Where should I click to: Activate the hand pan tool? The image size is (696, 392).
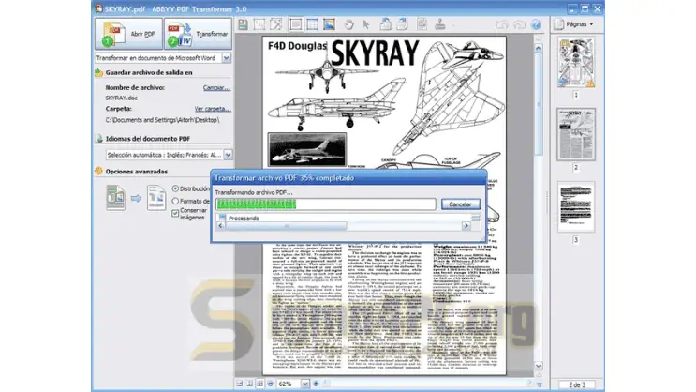349,25
